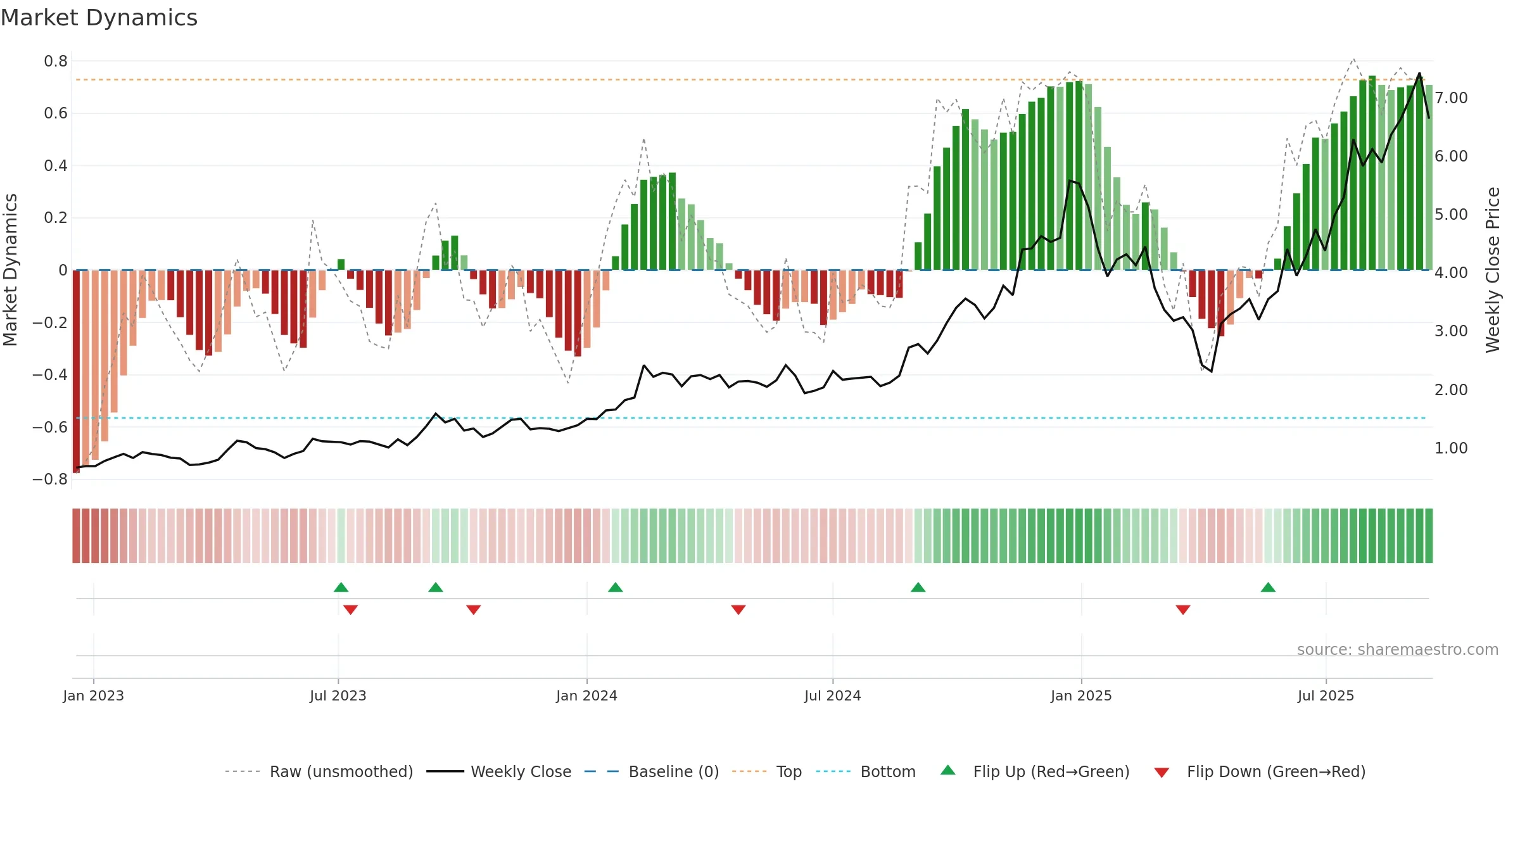Toggle the Top legend entry

(x=766, y=771)
